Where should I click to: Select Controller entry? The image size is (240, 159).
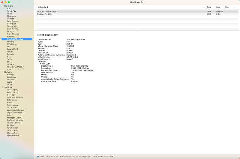11,24
